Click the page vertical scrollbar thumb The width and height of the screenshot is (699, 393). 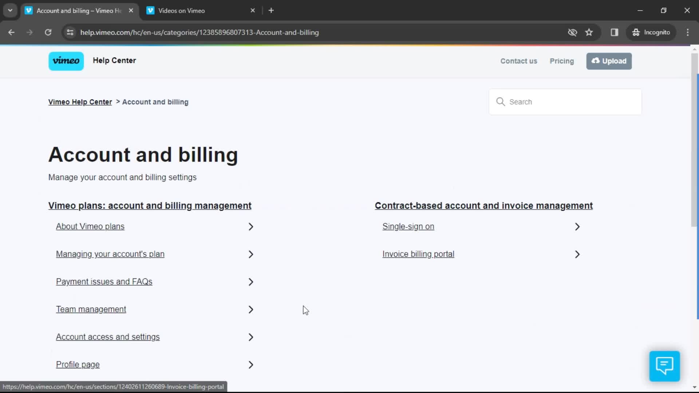[695, 140]
